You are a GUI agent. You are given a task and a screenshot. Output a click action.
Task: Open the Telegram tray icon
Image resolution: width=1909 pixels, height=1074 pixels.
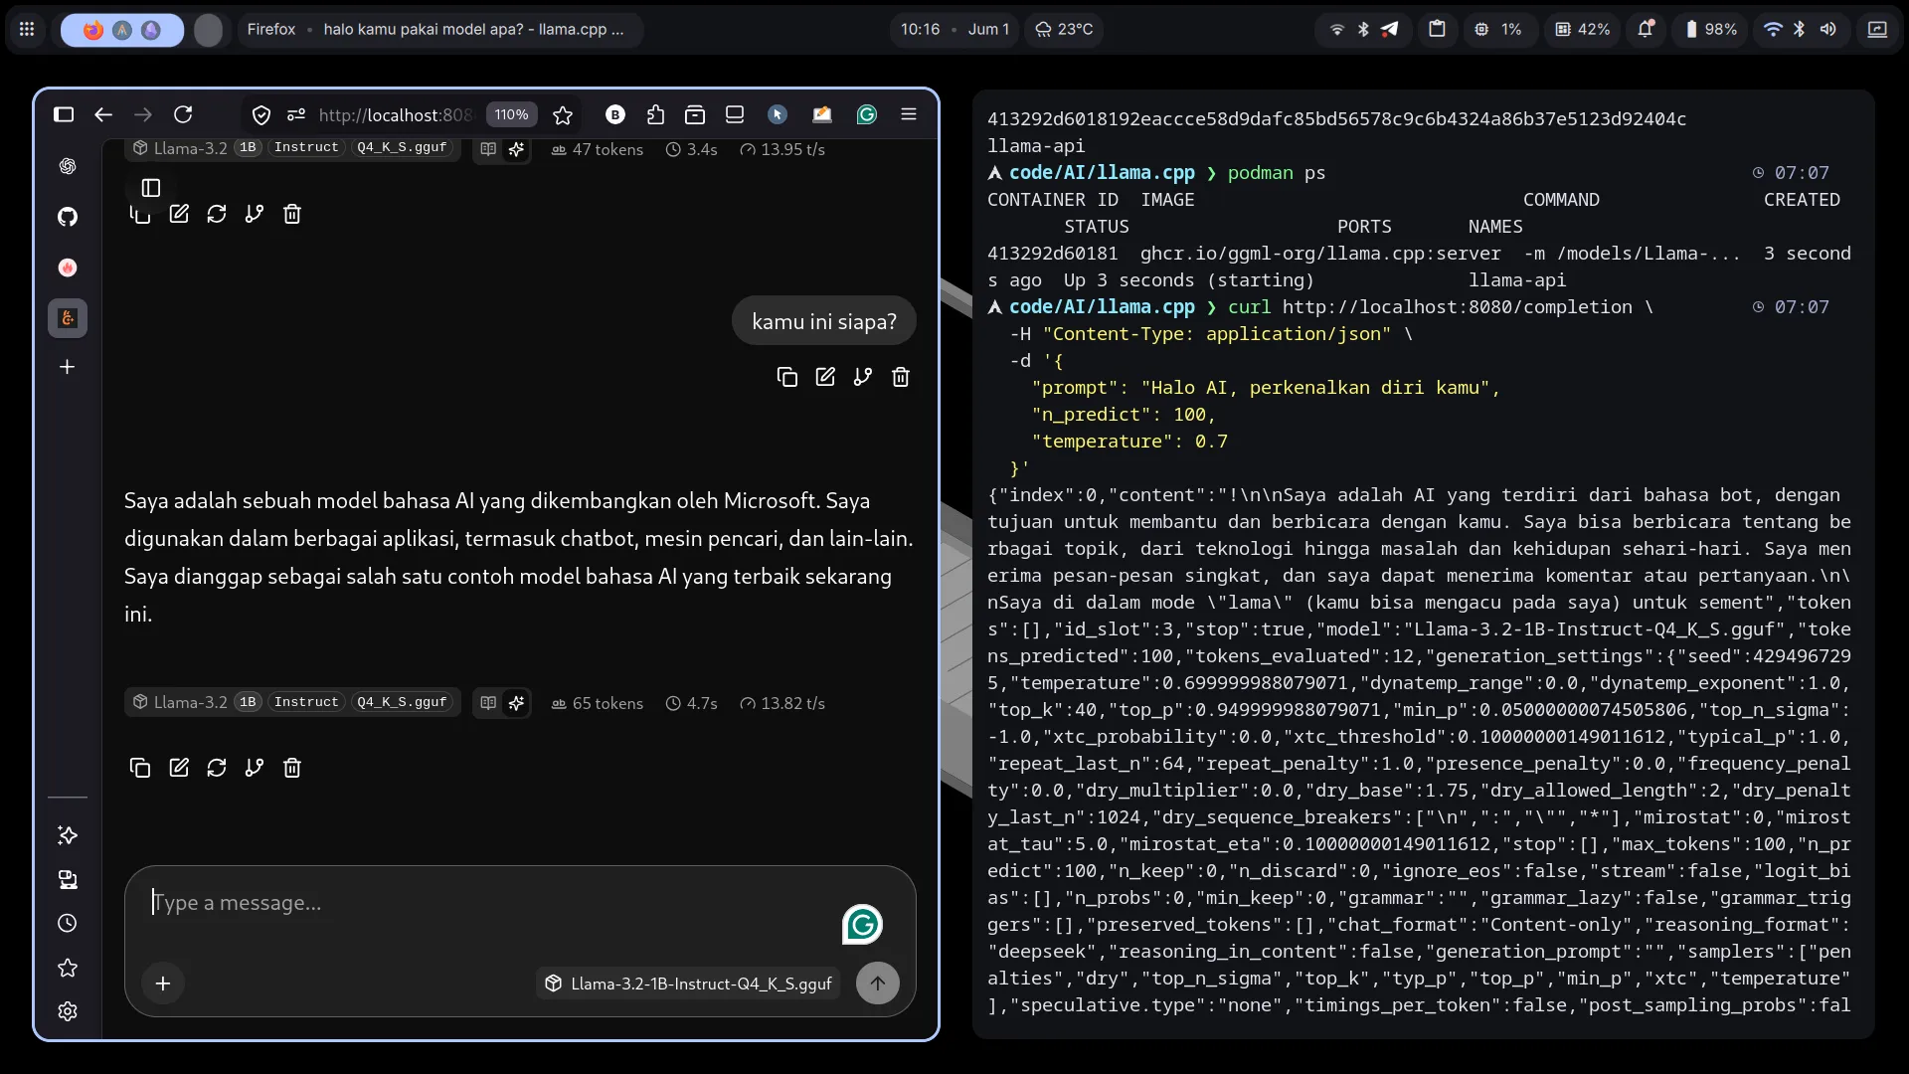pyautogui.click(x=1389, y=30)
